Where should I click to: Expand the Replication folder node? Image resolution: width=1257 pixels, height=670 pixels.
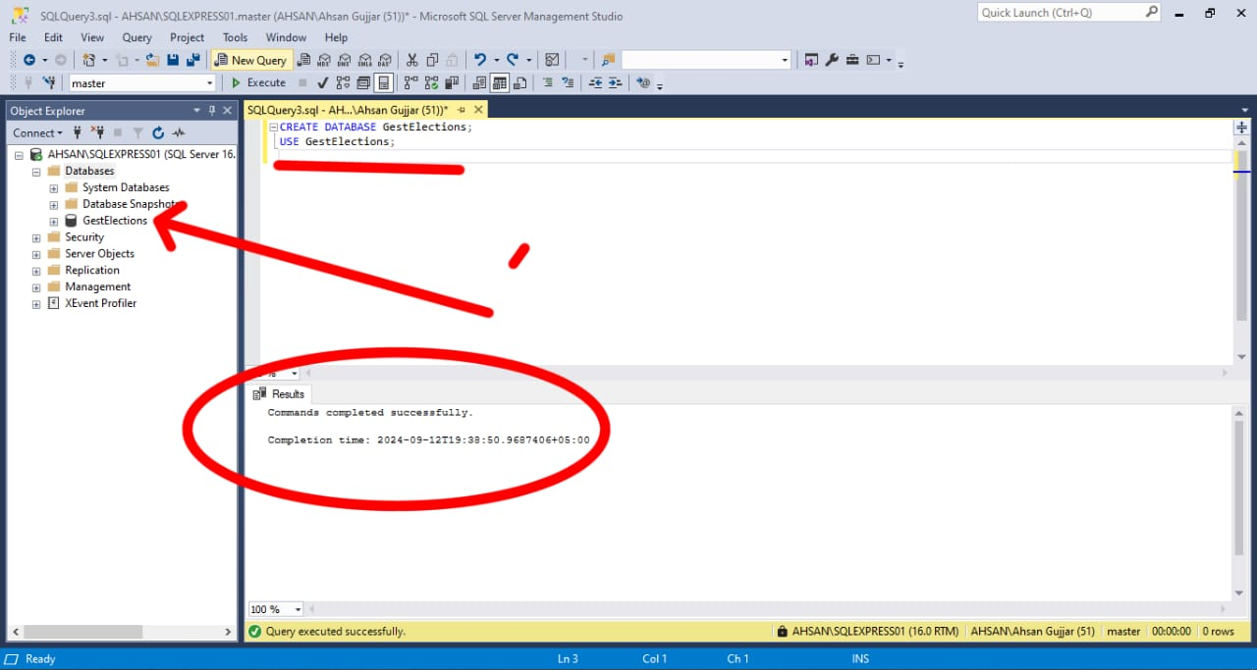pyautogui.click(x=37, y=271)
